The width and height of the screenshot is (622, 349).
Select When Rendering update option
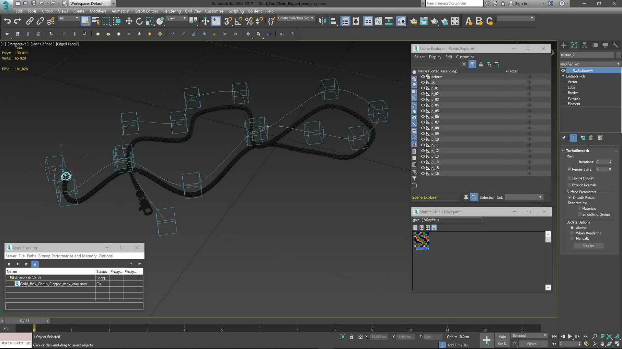(572, 233)
